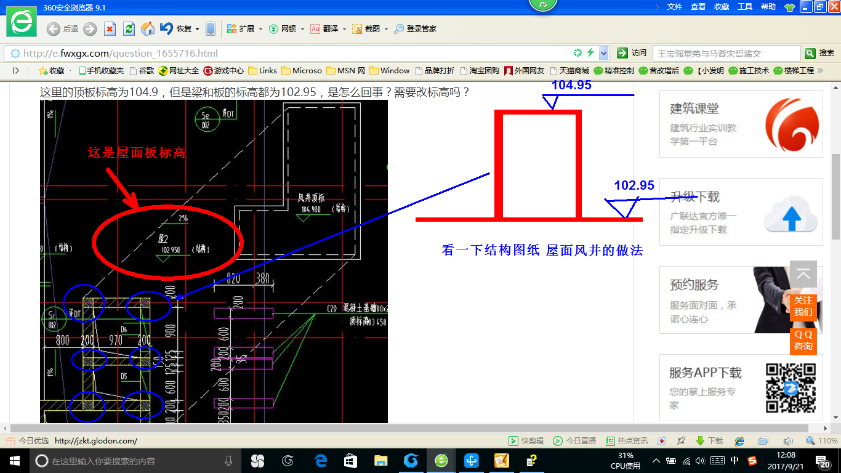
Task: Click the 网银 online banking button
Action: pyautogui.click(x=283, y=29)
